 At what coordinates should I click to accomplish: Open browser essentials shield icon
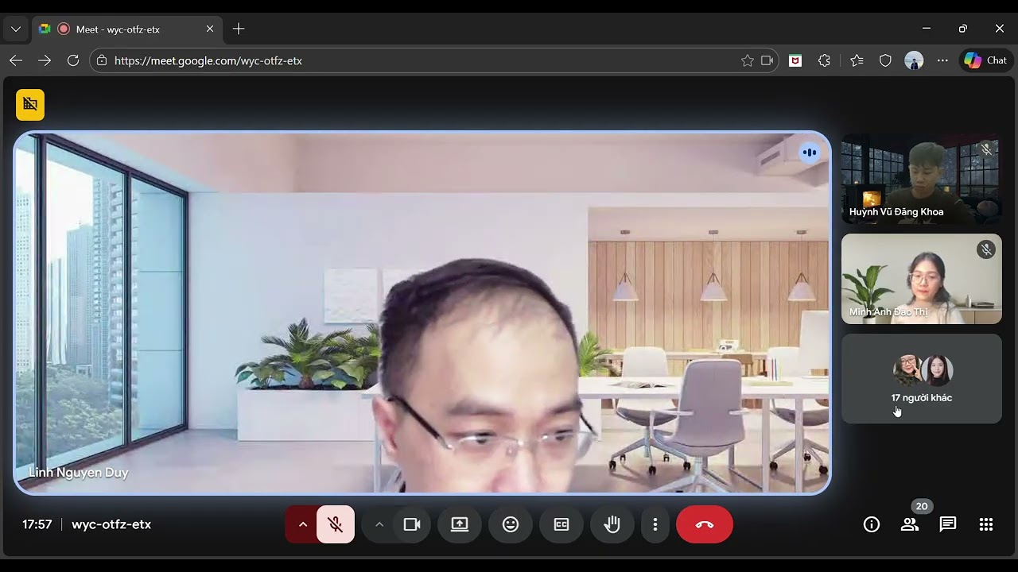coord(885,60)
